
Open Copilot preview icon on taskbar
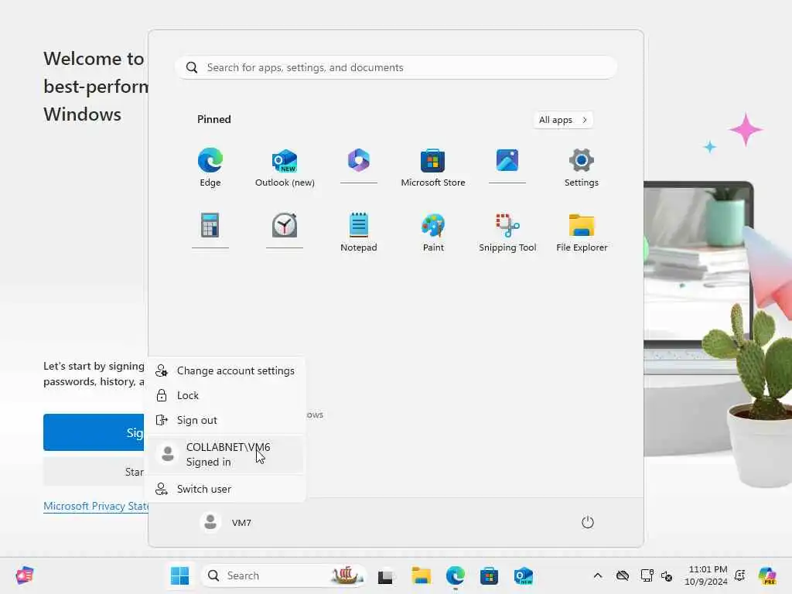point(767,575)
